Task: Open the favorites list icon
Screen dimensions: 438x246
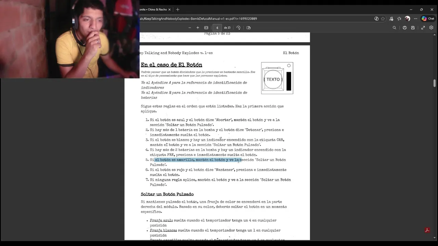Action: 399,19
